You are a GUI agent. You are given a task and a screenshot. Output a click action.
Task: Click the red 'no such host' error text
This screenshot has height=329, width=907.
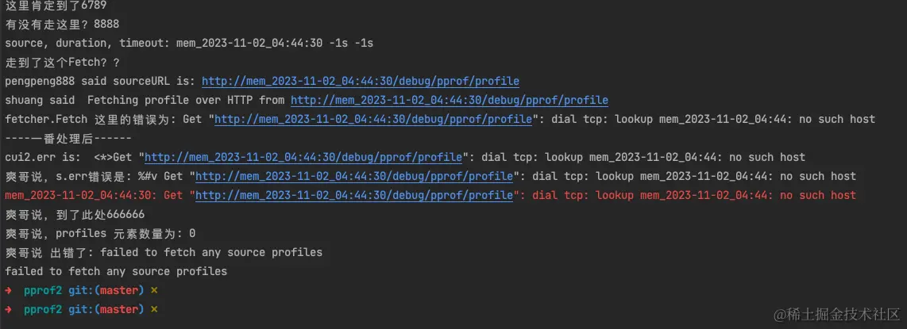click(818, 195)
